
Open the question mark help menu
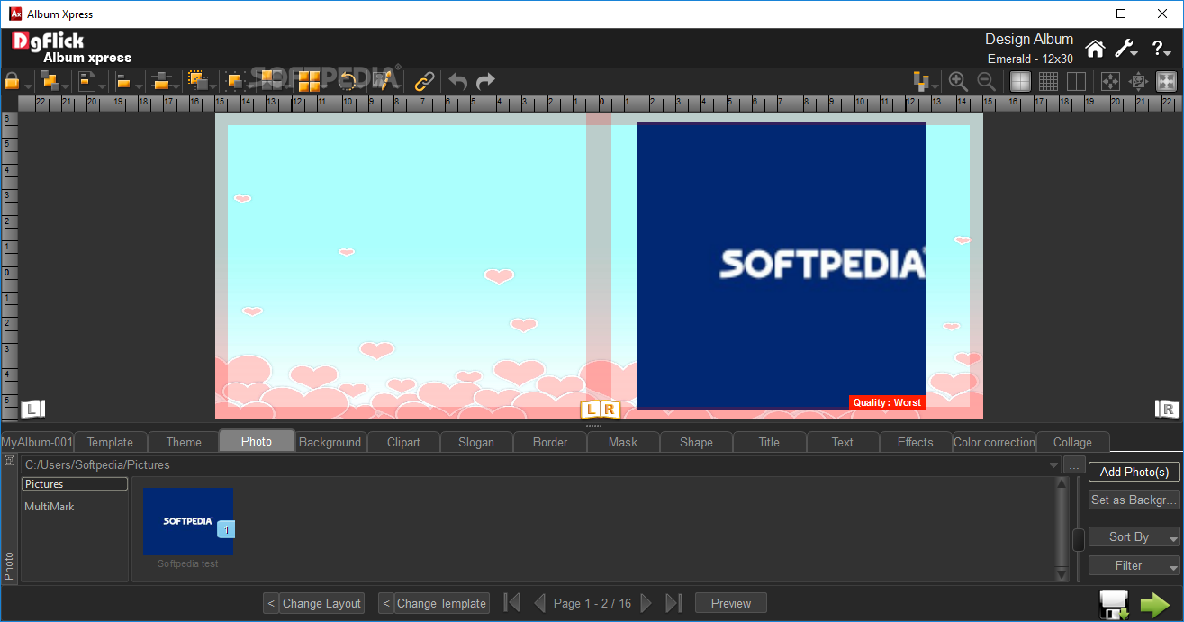1161,49
